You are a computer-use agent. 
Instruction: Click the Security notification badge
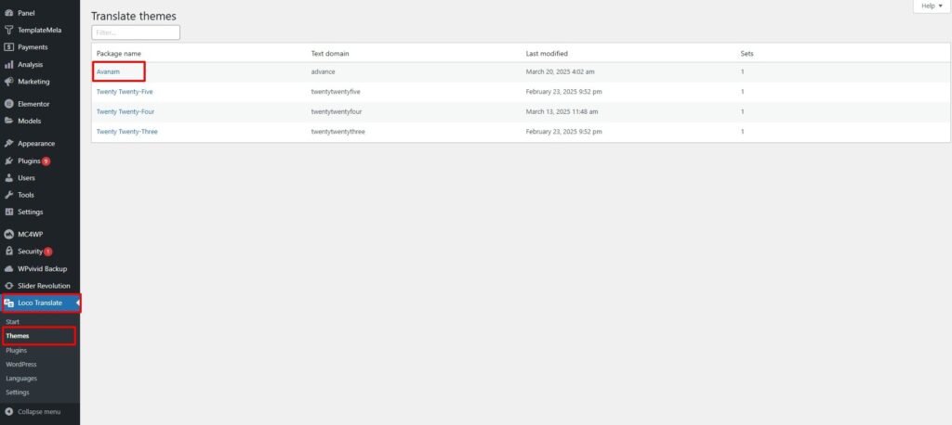click(x=48, y=251)
